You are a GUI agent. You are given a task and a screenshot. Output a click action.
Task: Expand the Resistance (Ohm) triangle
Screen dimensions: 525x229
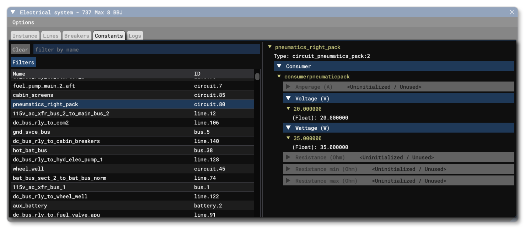[x=289, y=157]
